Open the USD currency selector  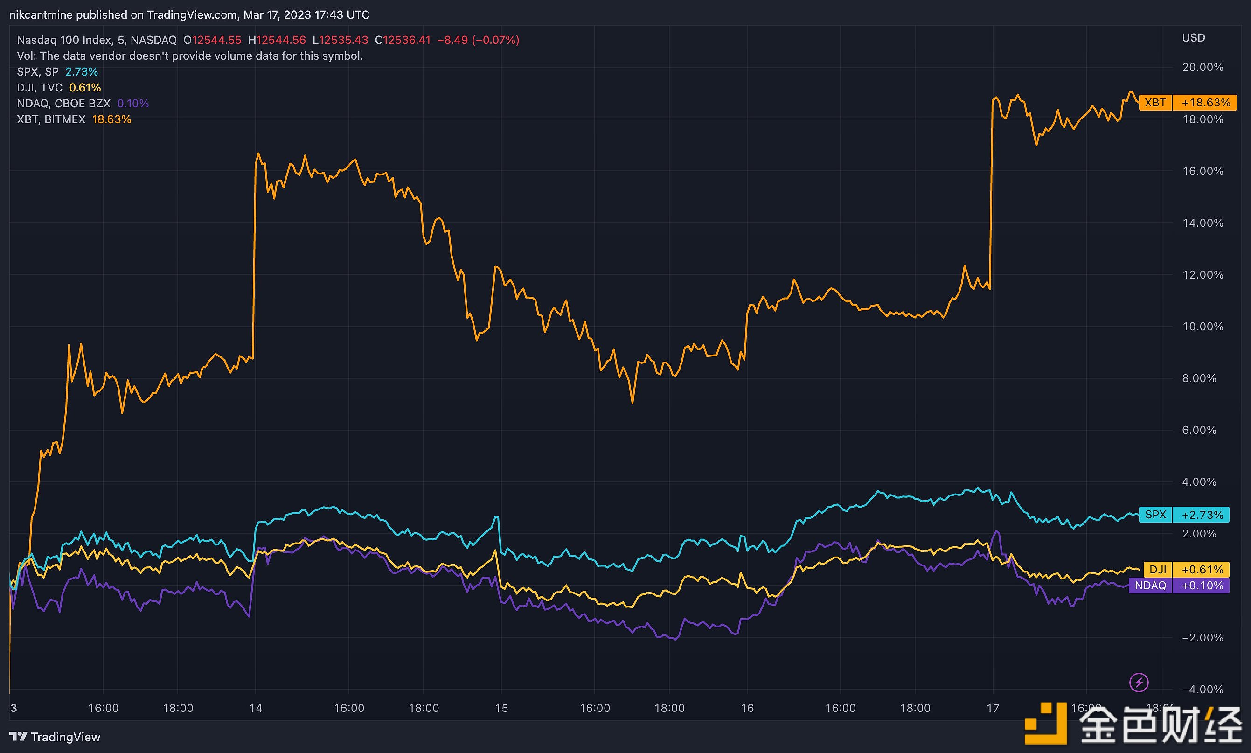[x=1193, y=37]
